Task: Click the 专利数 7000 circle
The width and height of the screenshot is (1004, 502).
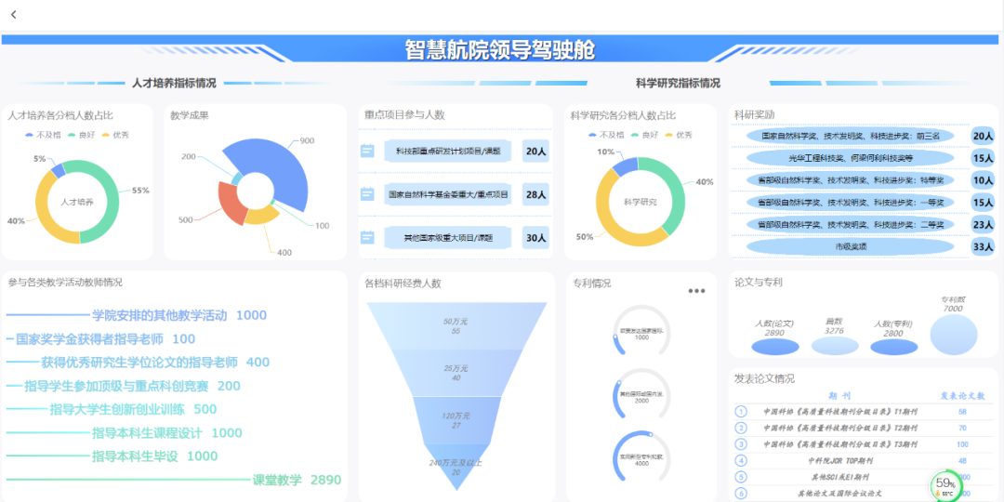Action: tap(954, 335)
